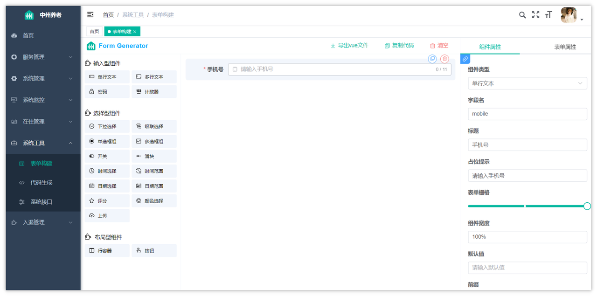Add a 下拉选择 select component
Screen dimensions: 597x296
click(107, 126)
